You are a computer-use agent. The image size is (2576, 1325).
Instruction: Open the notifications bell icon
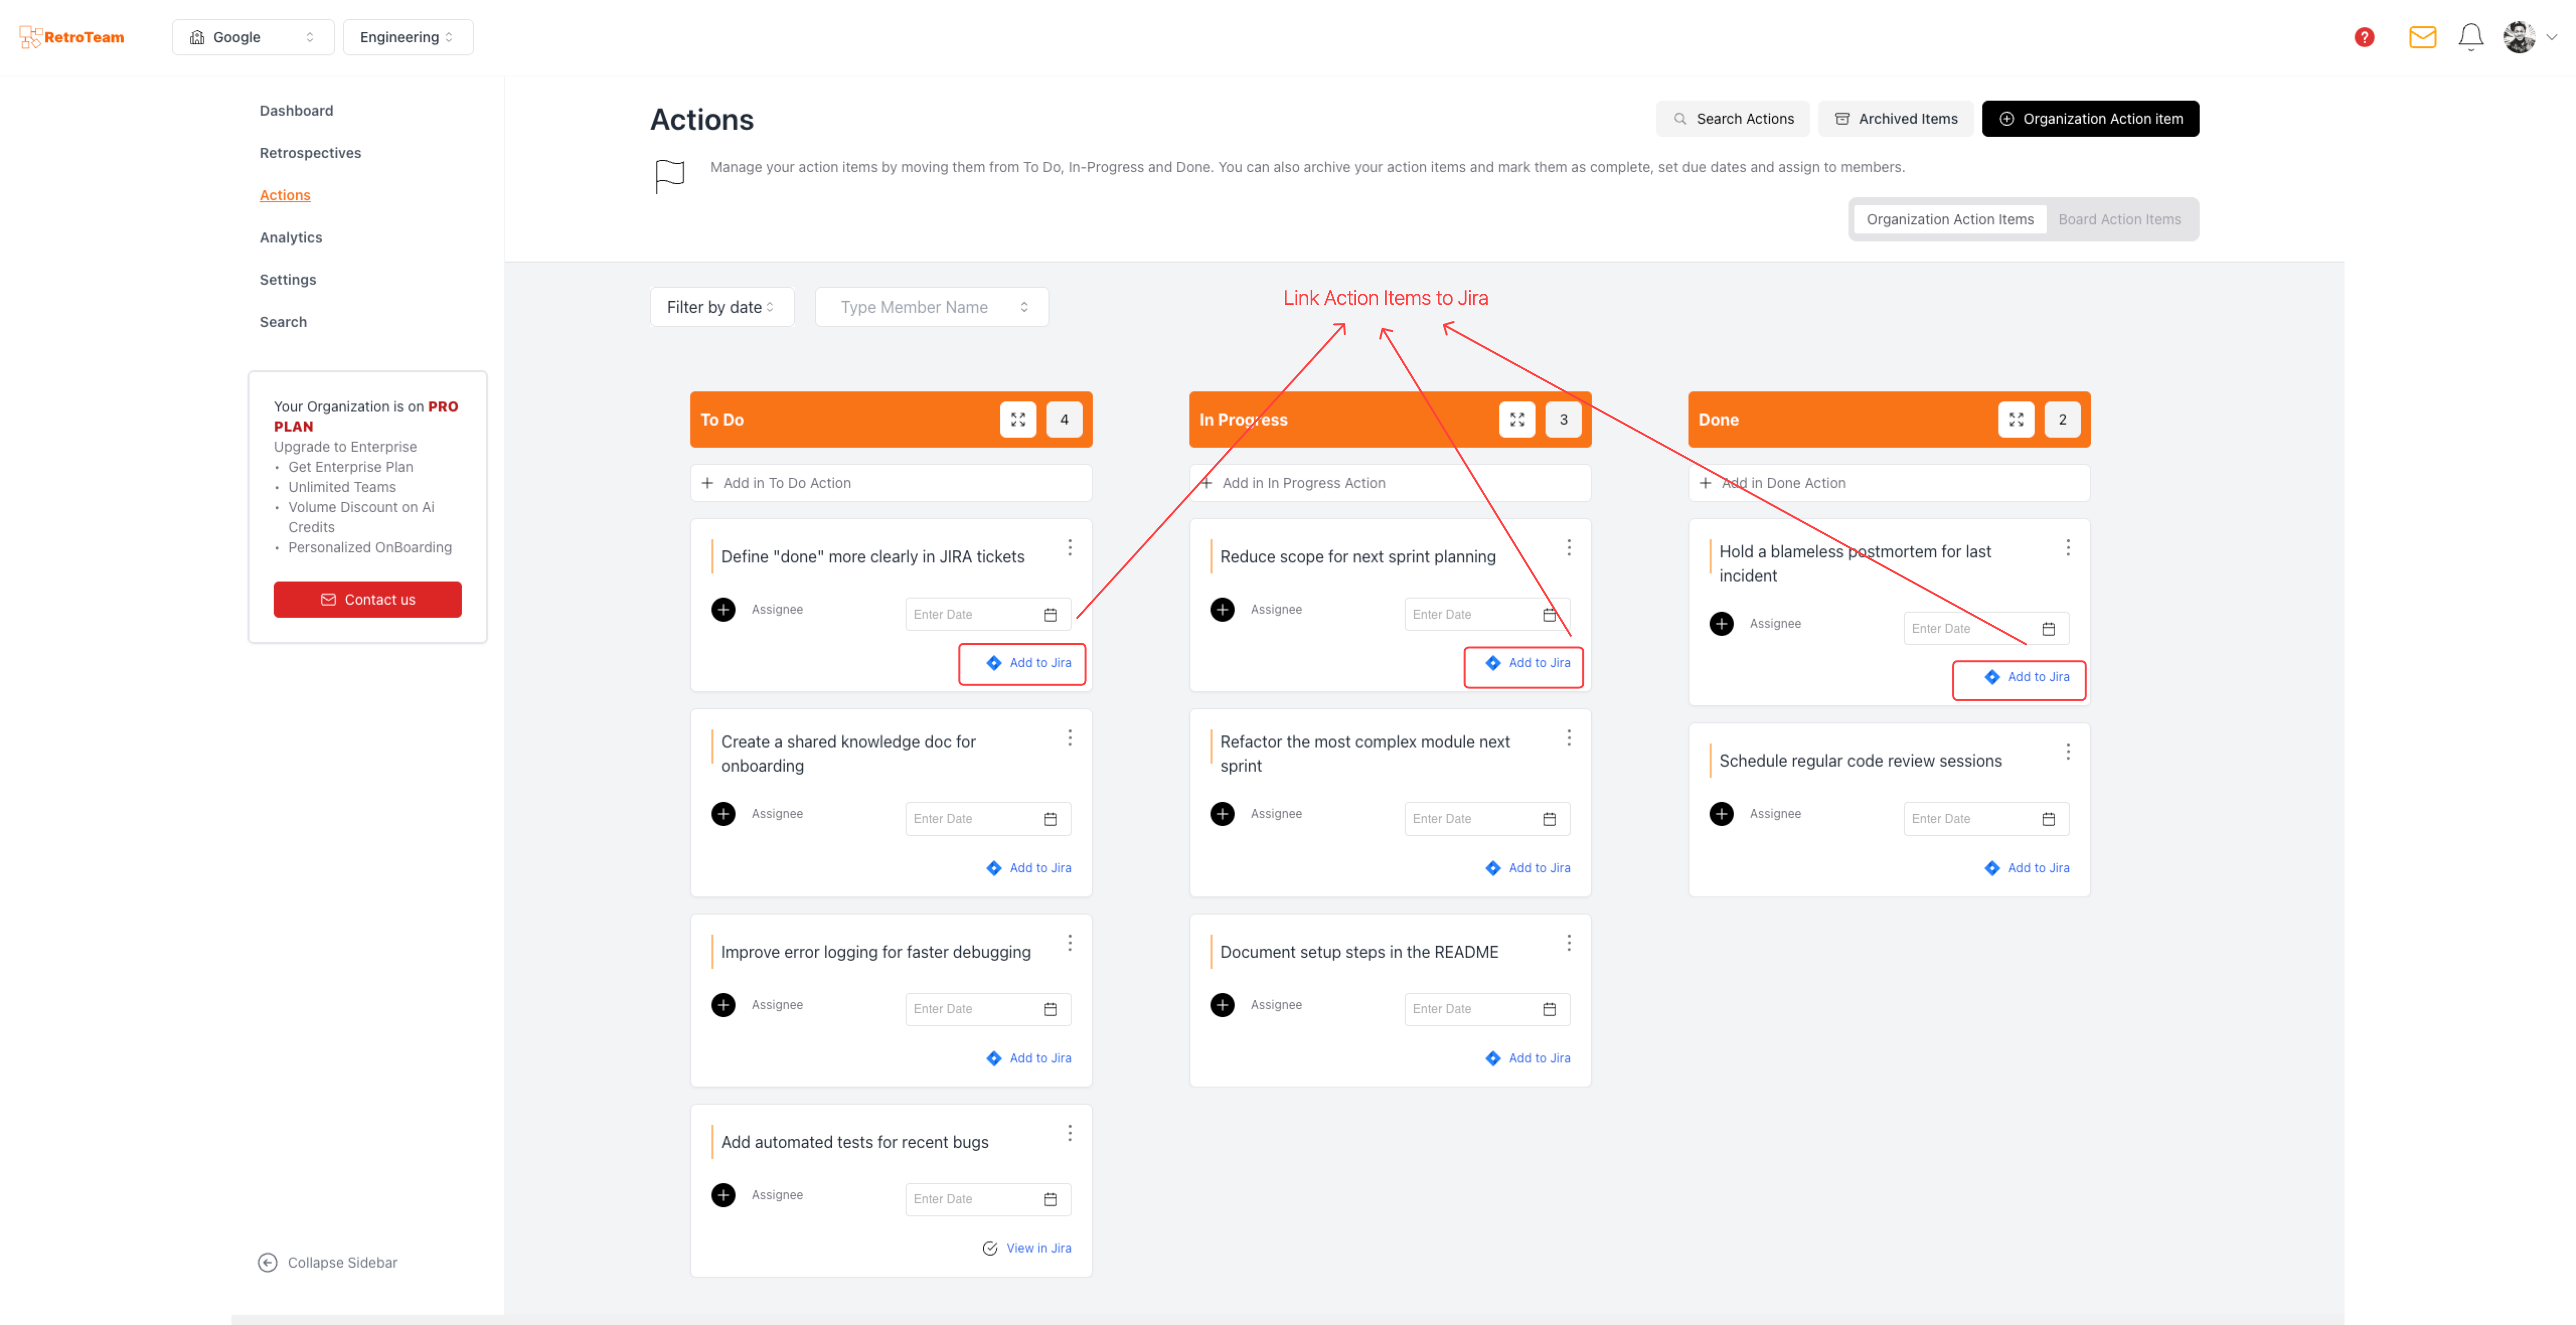(x=2470, y=37)
